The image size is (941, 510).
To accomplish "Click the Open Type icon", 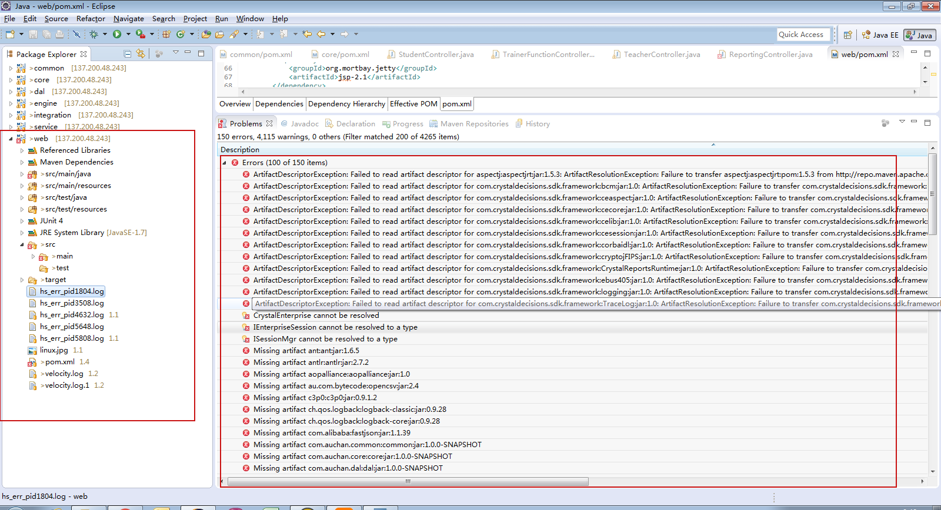I will tap(206, 35).
